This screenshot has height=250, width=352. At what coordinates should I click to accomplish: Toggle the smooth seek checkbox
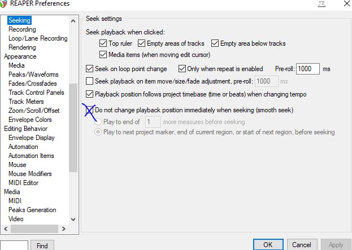tap(90, 110)
